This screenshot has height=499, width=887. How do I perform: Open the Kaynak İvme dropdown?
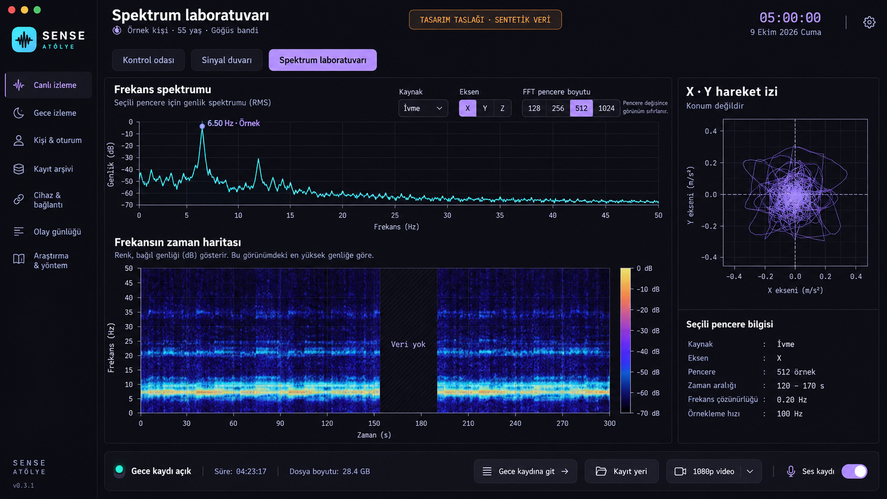[423, 108]
